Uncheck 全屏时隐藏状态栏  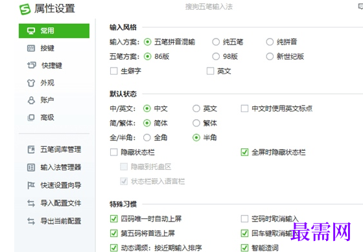[244, 152]
